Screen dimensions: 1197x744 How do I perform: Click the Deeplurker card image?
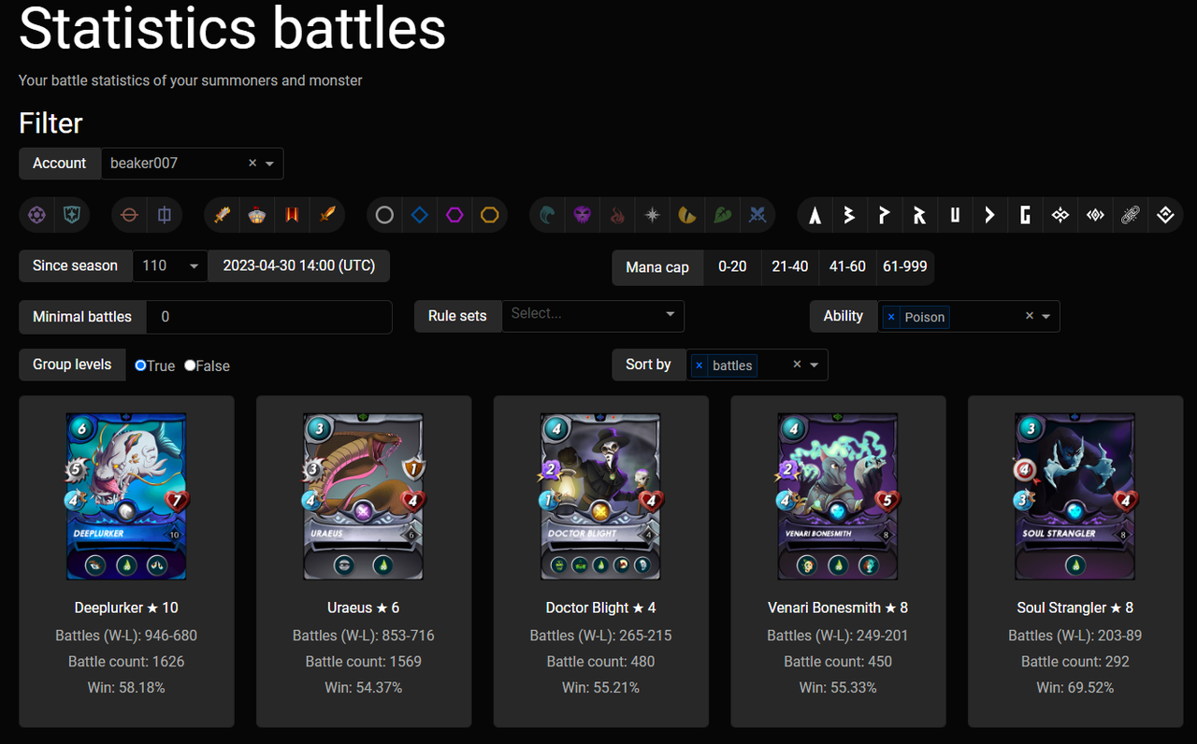(x=126, y=496)
